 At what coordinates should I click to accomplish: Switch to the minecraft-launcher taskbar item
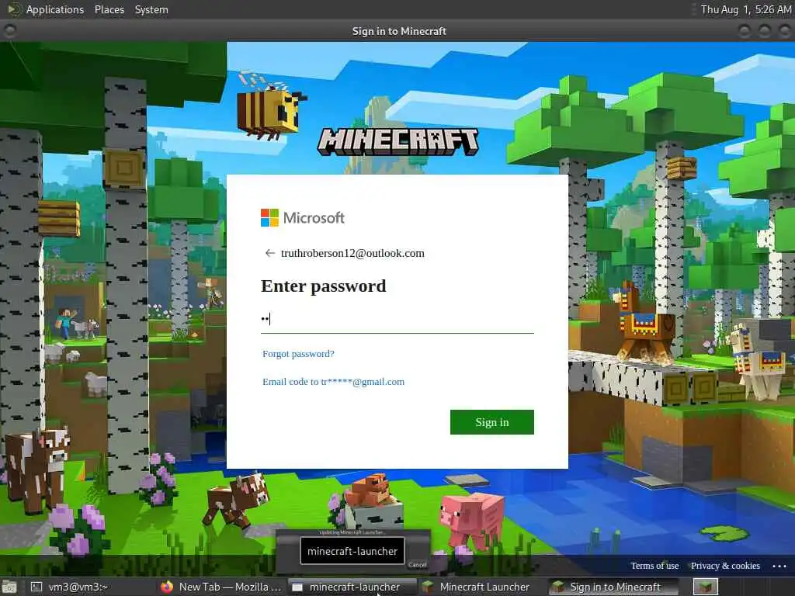click(x=353, y=587)
